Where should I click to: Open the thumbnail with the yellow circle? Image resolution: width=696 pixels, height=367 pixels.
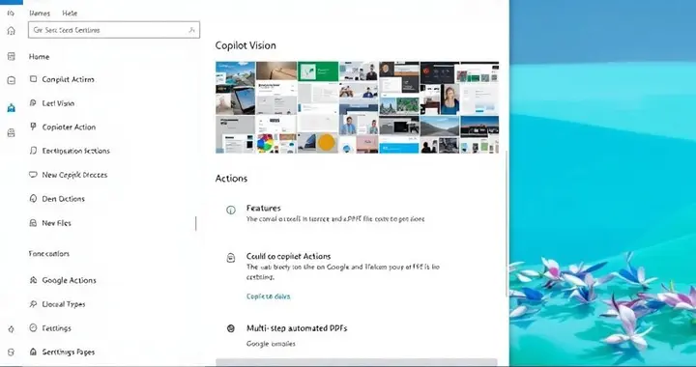327,143
